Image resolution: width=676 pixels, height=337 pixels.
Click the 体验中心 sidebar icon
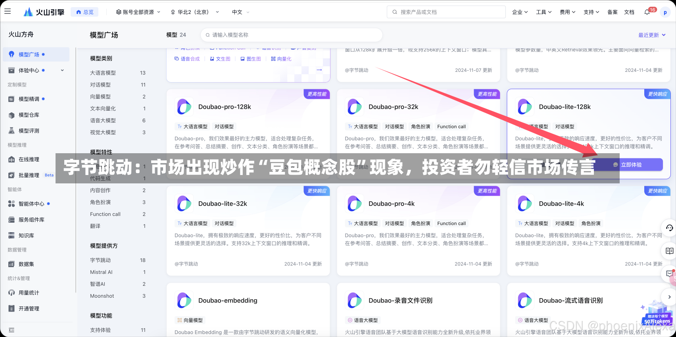tap(12, 70)
